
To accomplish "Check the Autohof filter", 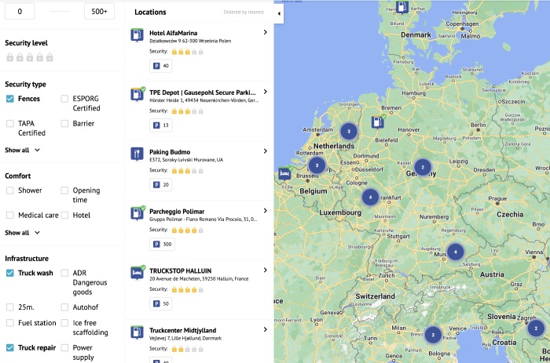I will [x=64, y=307].
